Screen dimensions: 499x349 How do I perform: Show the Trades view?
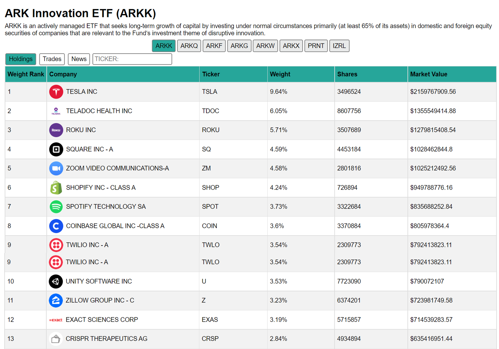52,59
